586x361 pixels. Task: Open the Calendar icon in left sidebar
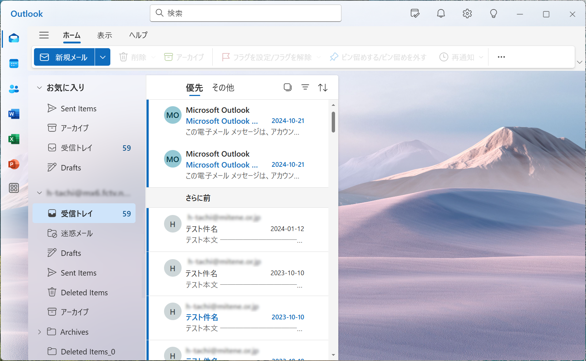pyautogui.click(x=14, y=64)
